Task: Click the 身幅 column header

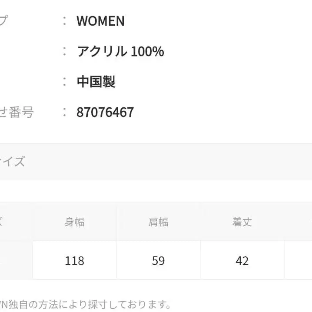Action: pyautogui.click(x=74, y=222)
